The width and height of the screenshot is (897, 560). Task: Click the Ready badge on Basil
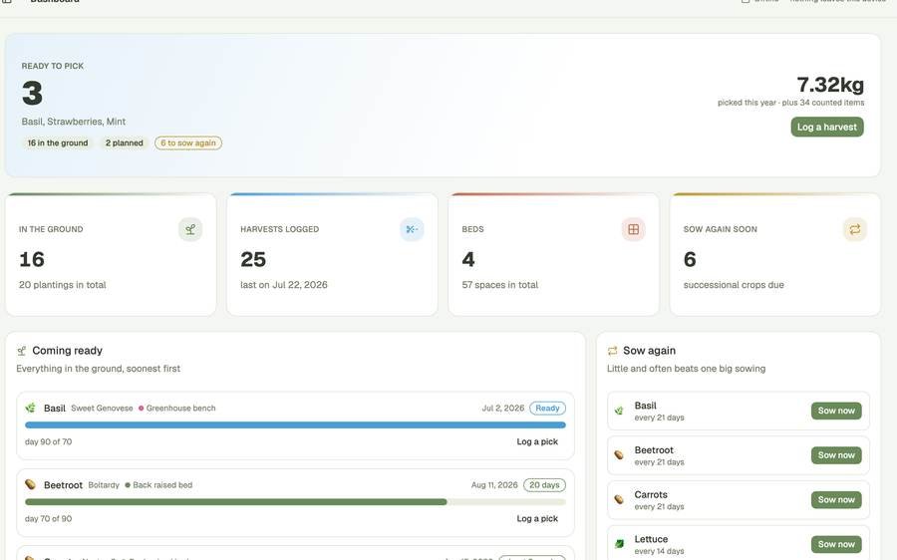[x=547, y=408]
